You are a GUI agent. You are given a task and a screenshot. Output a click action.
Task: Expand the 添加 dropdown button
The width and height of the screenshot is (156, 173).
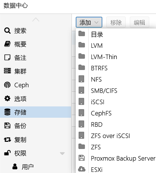(x=89, y=22)
